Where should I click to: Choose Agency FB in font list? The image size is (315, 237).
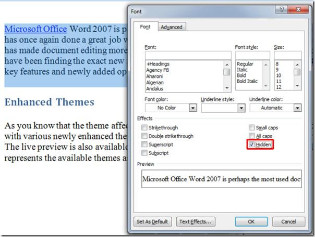point(158,70)
